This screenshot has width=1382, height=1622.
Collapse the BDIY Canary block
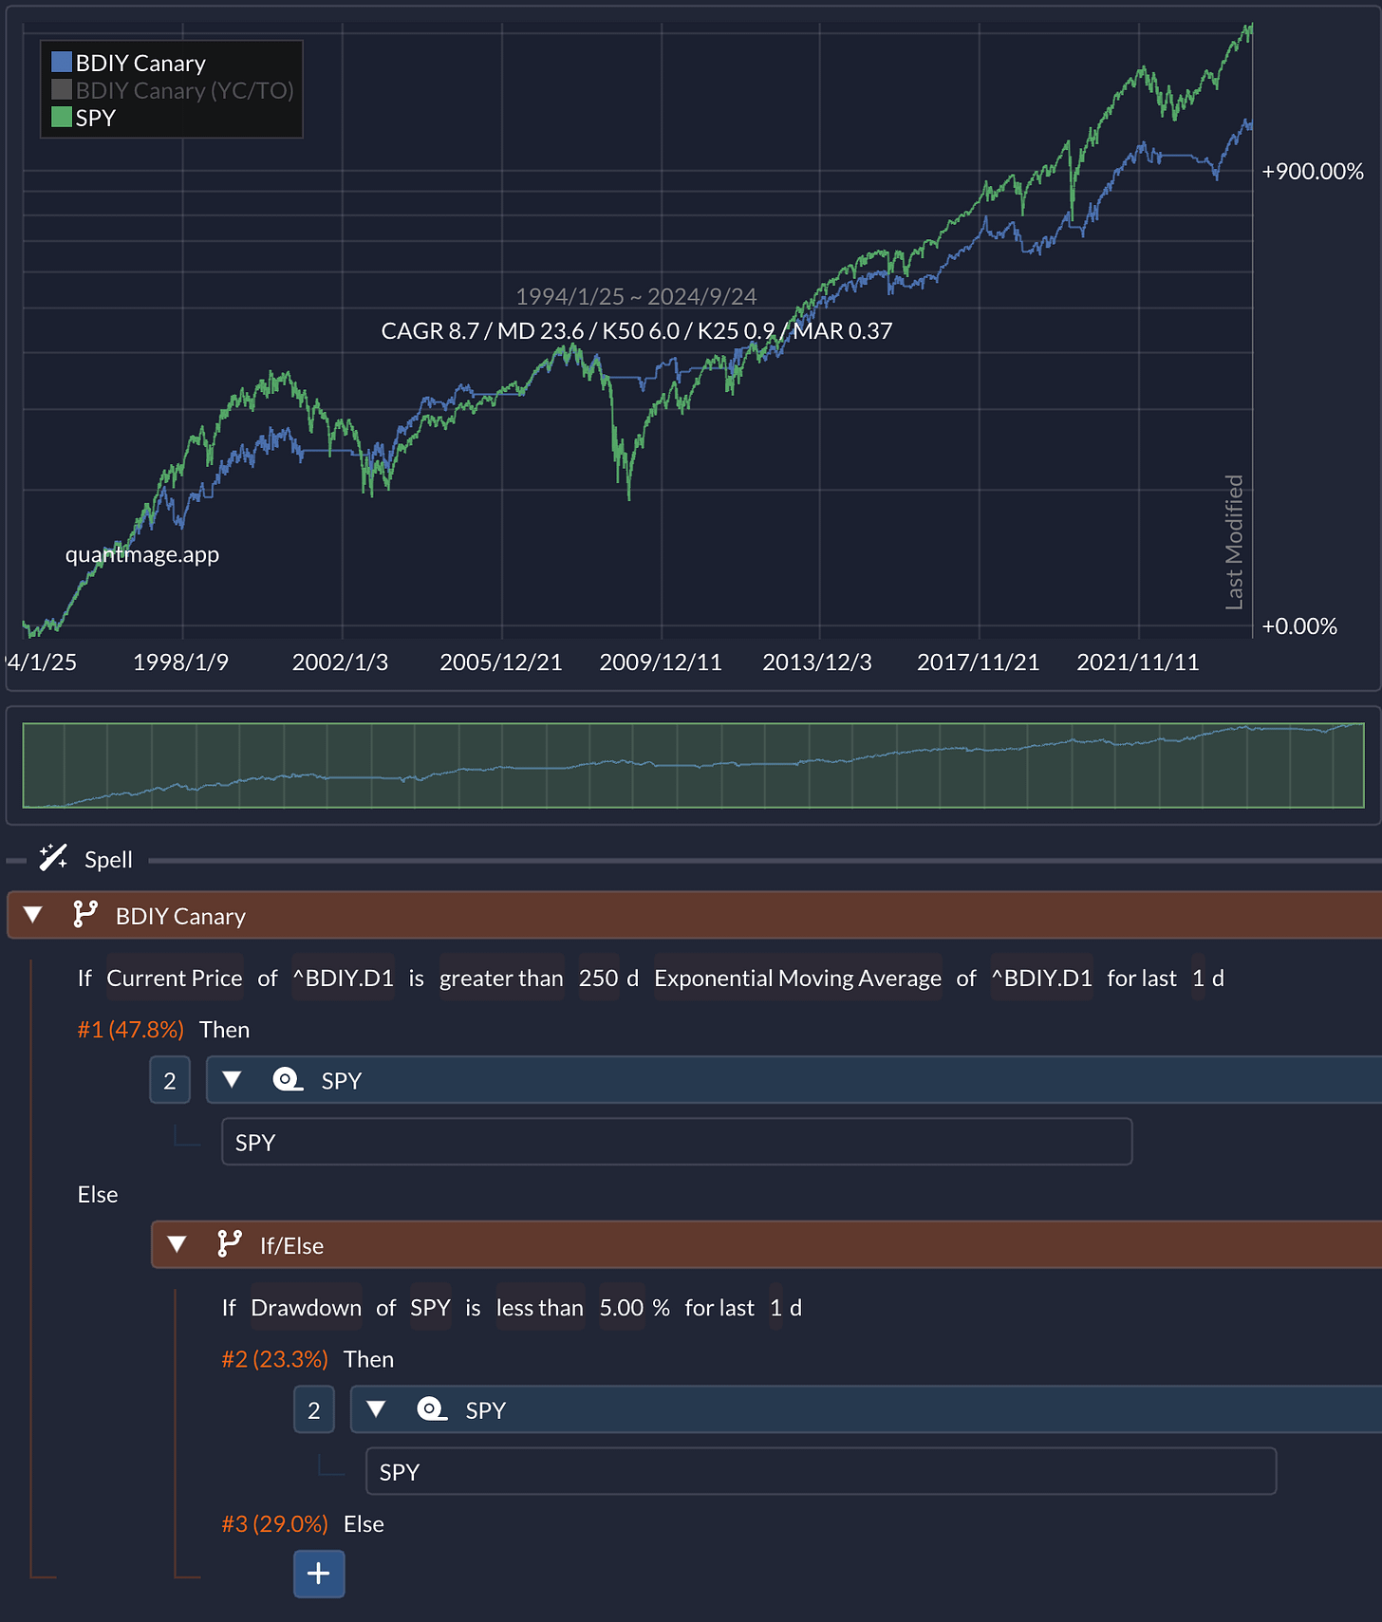click(33, 915)
